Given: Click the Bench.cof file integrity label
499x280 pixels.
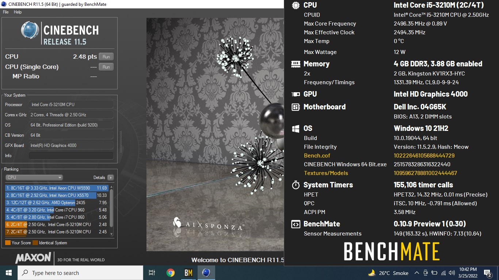Looking at the screenshot, I should (317, 156).
